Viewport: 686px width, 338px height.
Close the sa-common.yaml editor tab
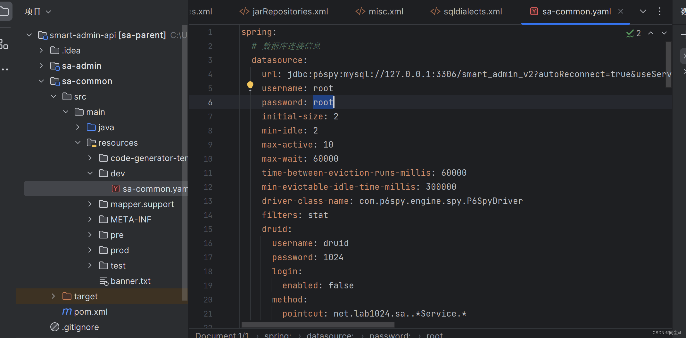[x=621, y=11]
